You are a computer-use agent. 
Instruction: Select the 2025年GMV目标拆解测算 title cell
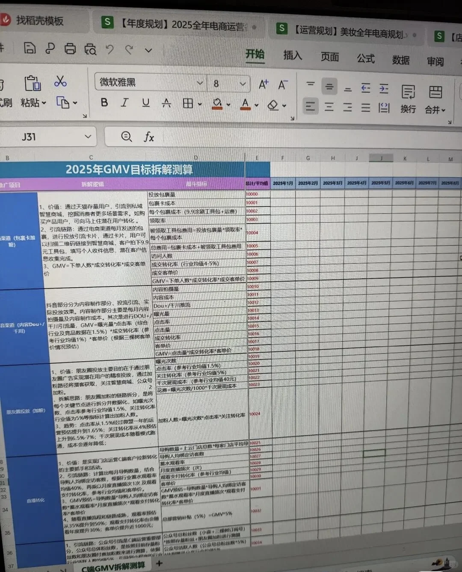click(129, 170)
